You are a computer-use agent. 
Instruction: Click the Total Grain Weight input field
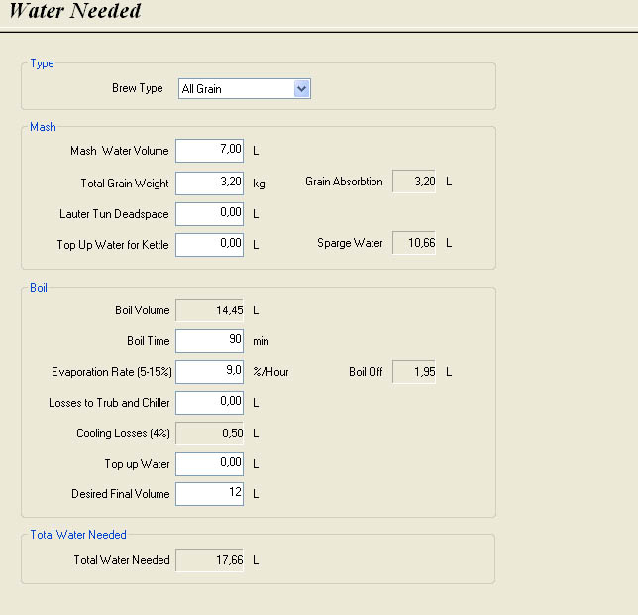(210, 183)
